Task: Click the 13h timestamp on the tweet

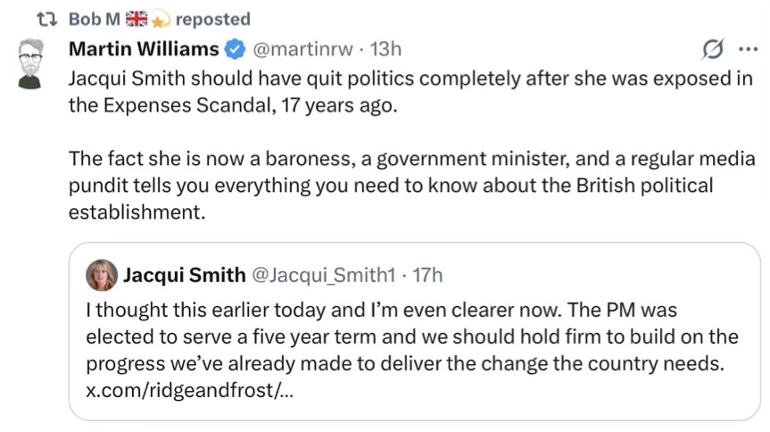Action: (385, 48)
